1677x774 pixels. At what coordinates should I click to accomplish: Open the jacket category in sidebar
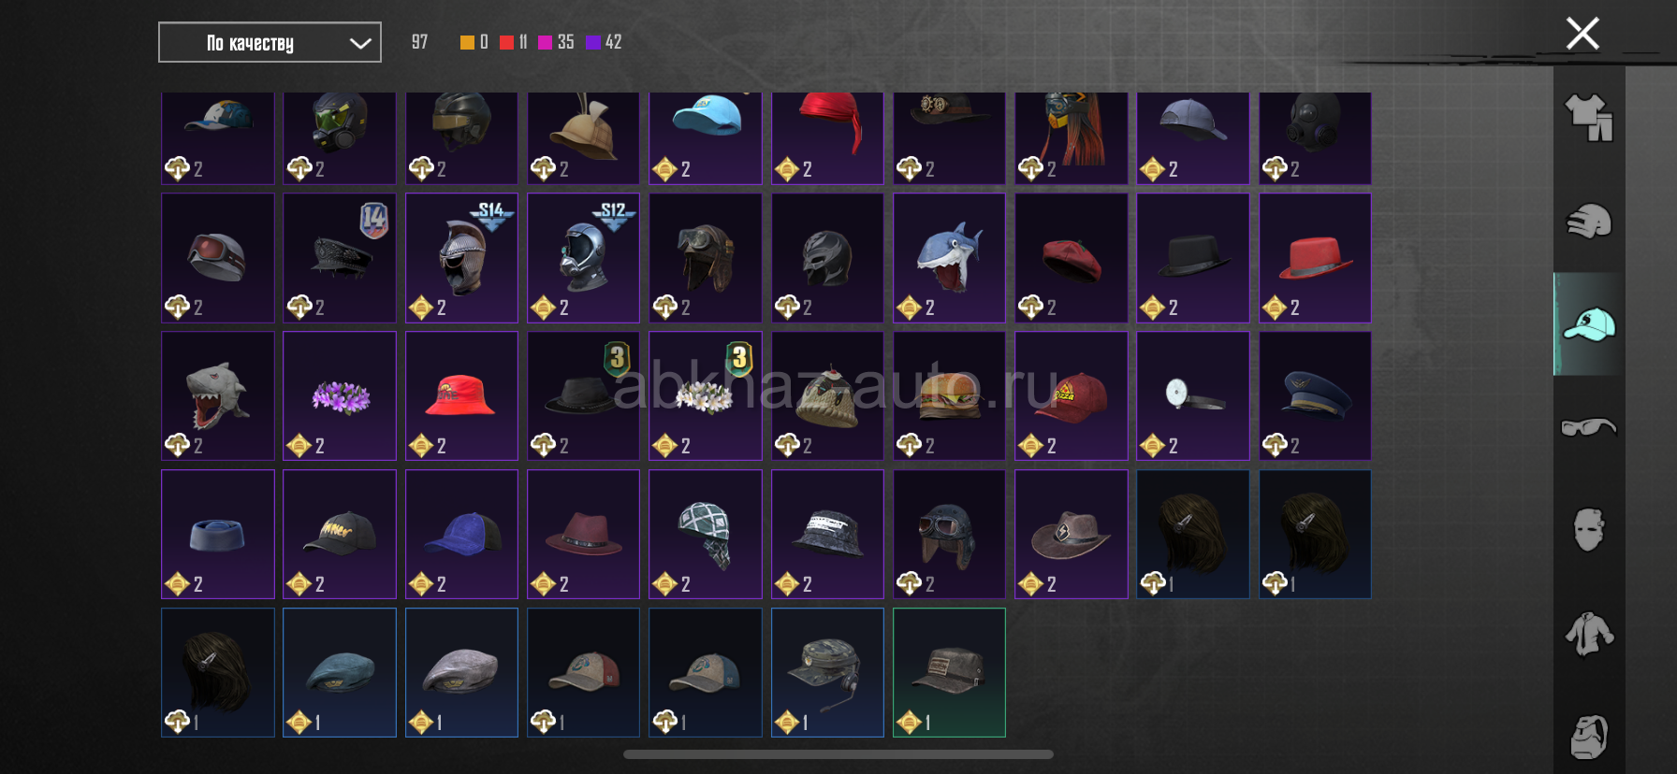click(x=1589, y=633)
